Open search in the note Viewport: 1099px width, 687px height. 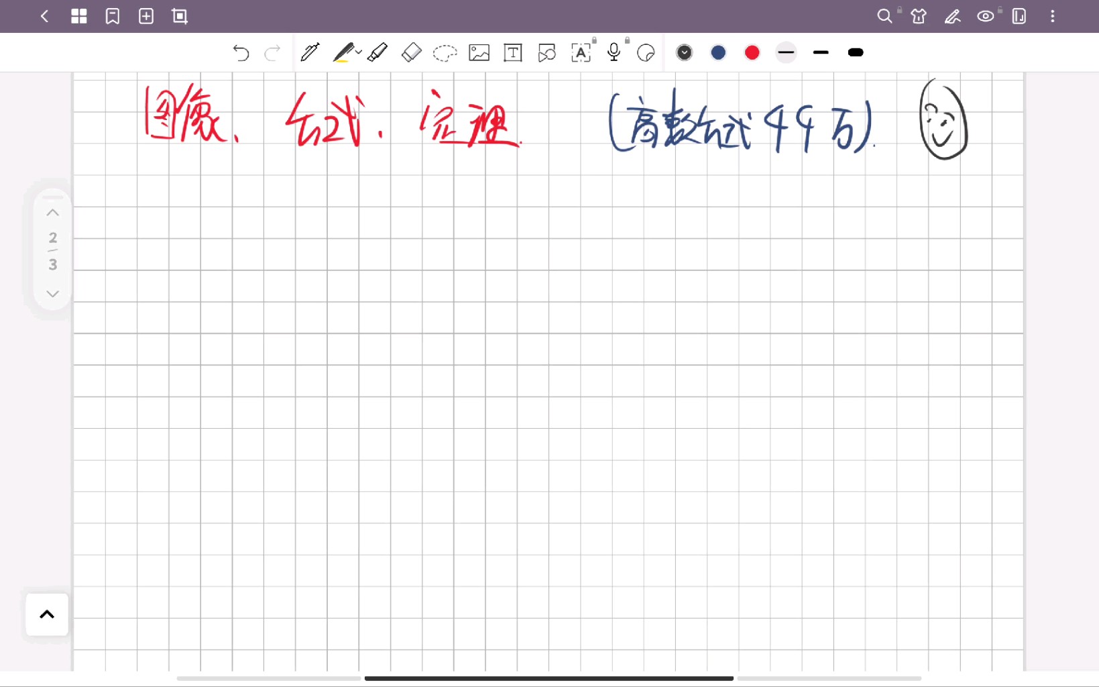tap(884, 16)
